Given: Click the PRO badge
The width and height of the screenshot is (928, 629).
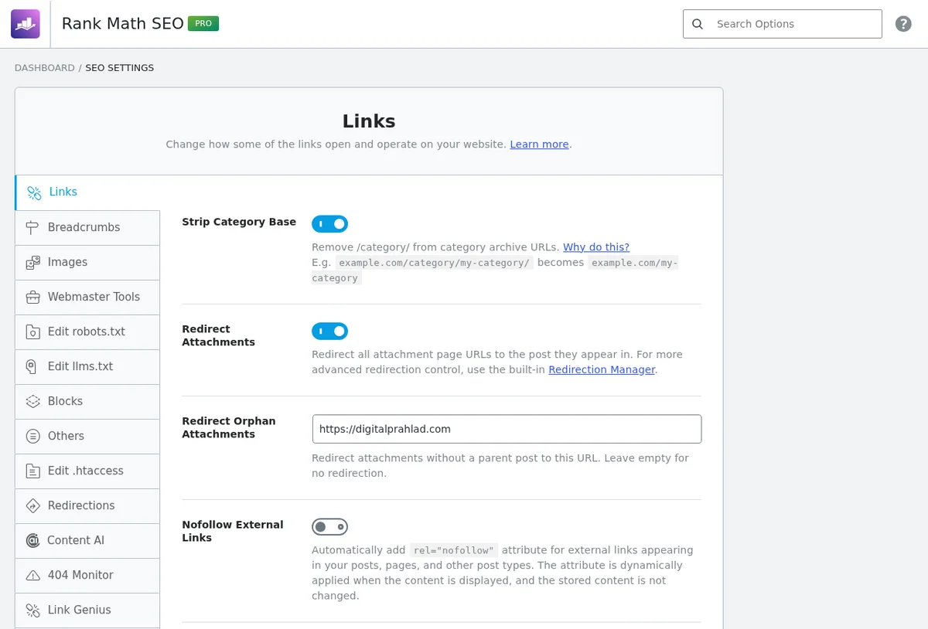Looking at the screenshot, I should [x=203, y=24].
